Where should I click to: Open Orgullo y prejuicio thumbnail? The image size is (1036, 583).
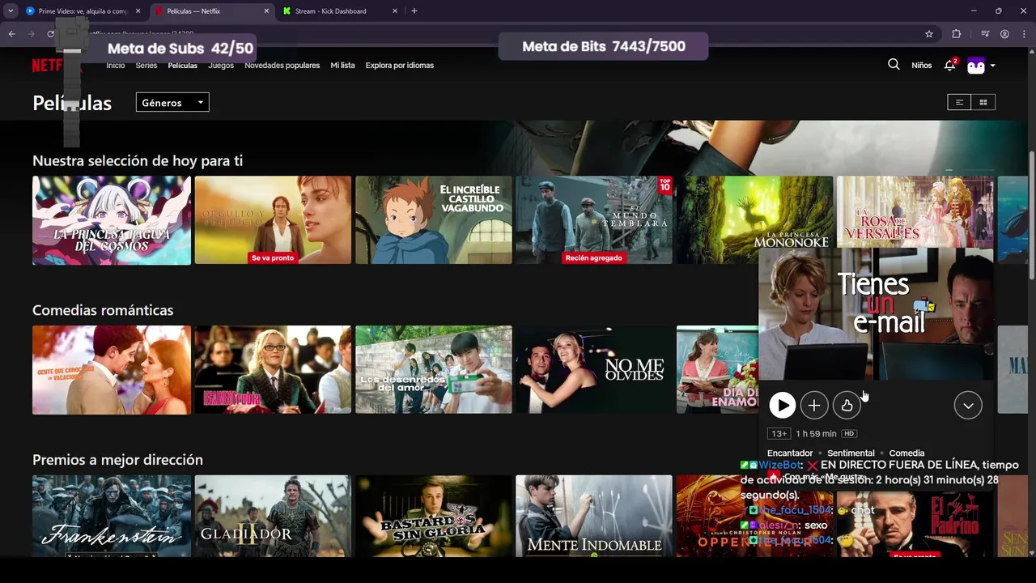[273, 220]
